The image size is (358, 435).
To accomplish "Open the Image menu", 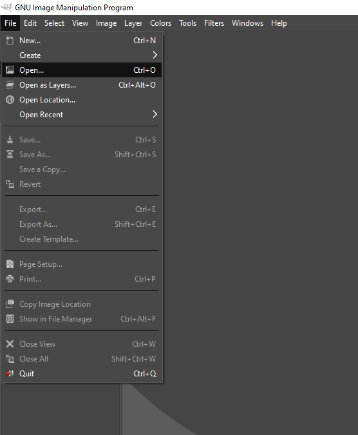I will coord(106,23).
